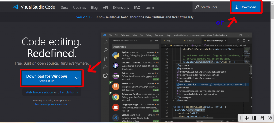Select the Explorer icon in the activity bar
Viewport: 274px width, 123px height.
point(105,42)
